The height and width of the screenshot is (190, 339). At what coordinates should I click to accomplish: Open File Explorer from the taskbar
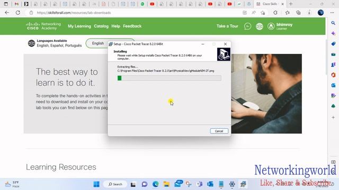pyautogui.click(x=166, y=184)
